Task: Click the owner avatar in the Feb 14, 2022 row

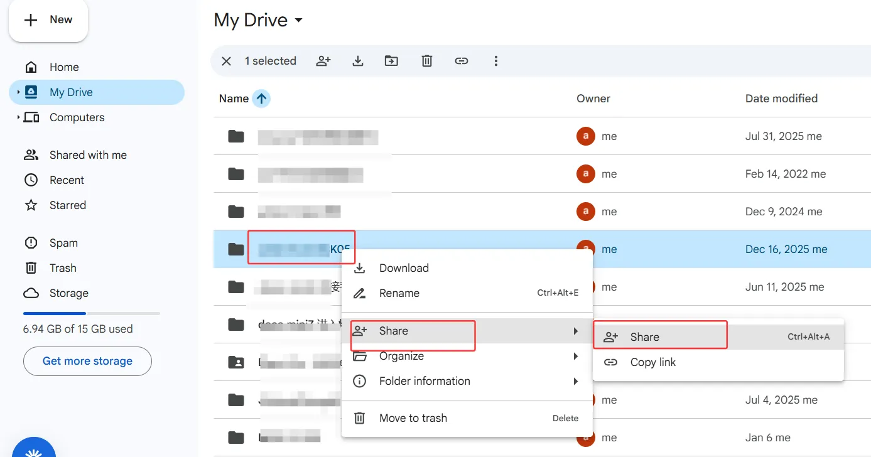Action: coord(585,174)
